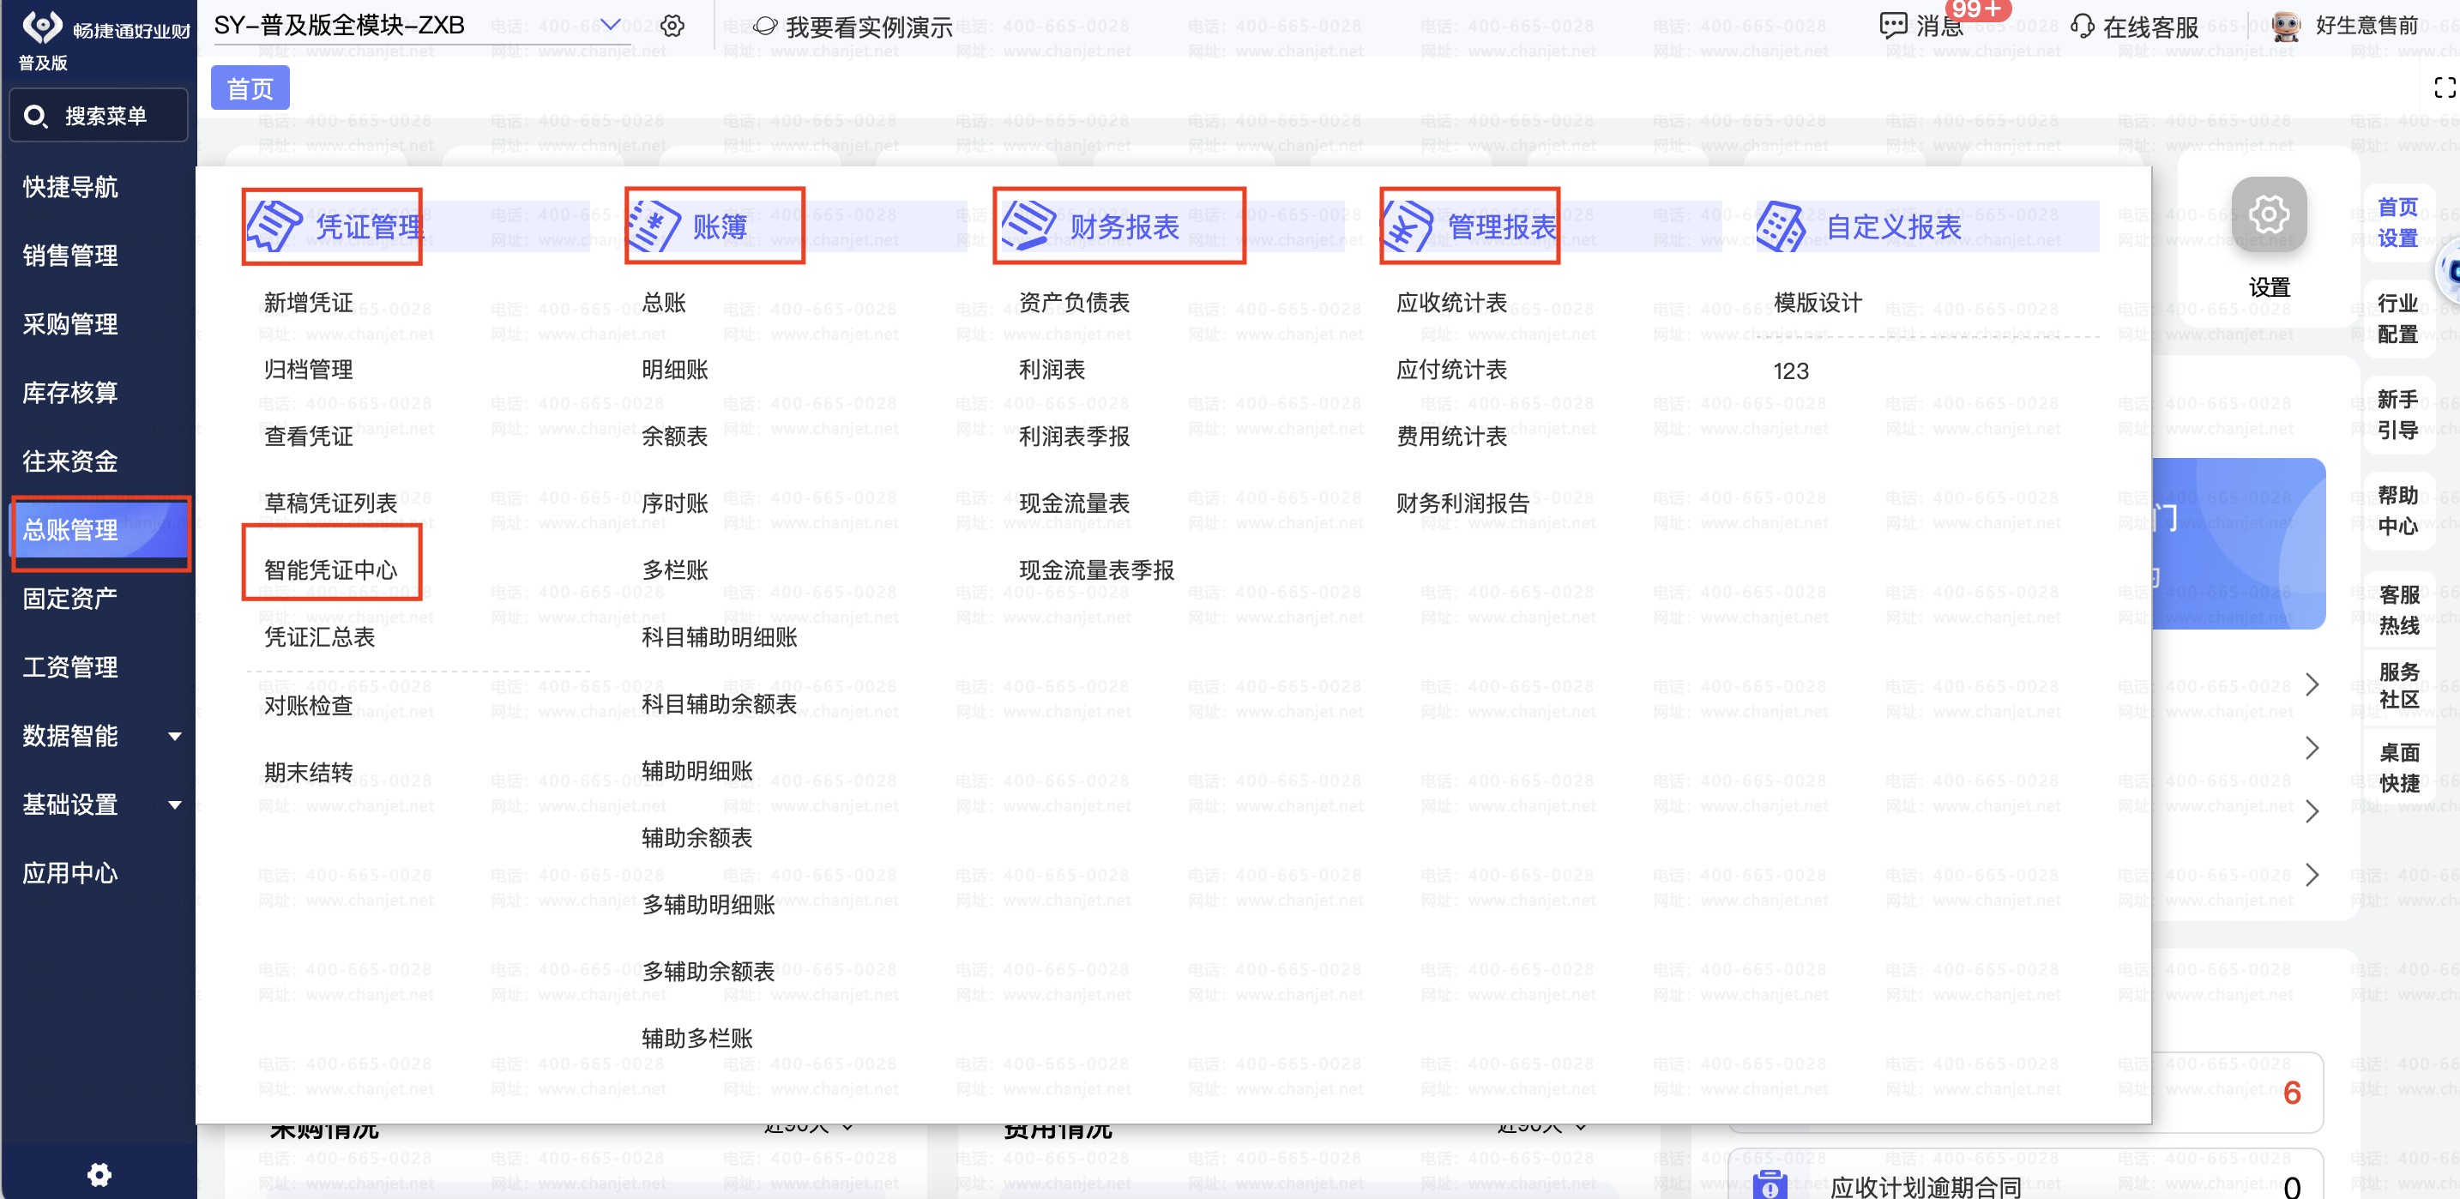Open 往来资金 in sidebar
Viewport: 2460px width, 1199px height.
point(70,462)
